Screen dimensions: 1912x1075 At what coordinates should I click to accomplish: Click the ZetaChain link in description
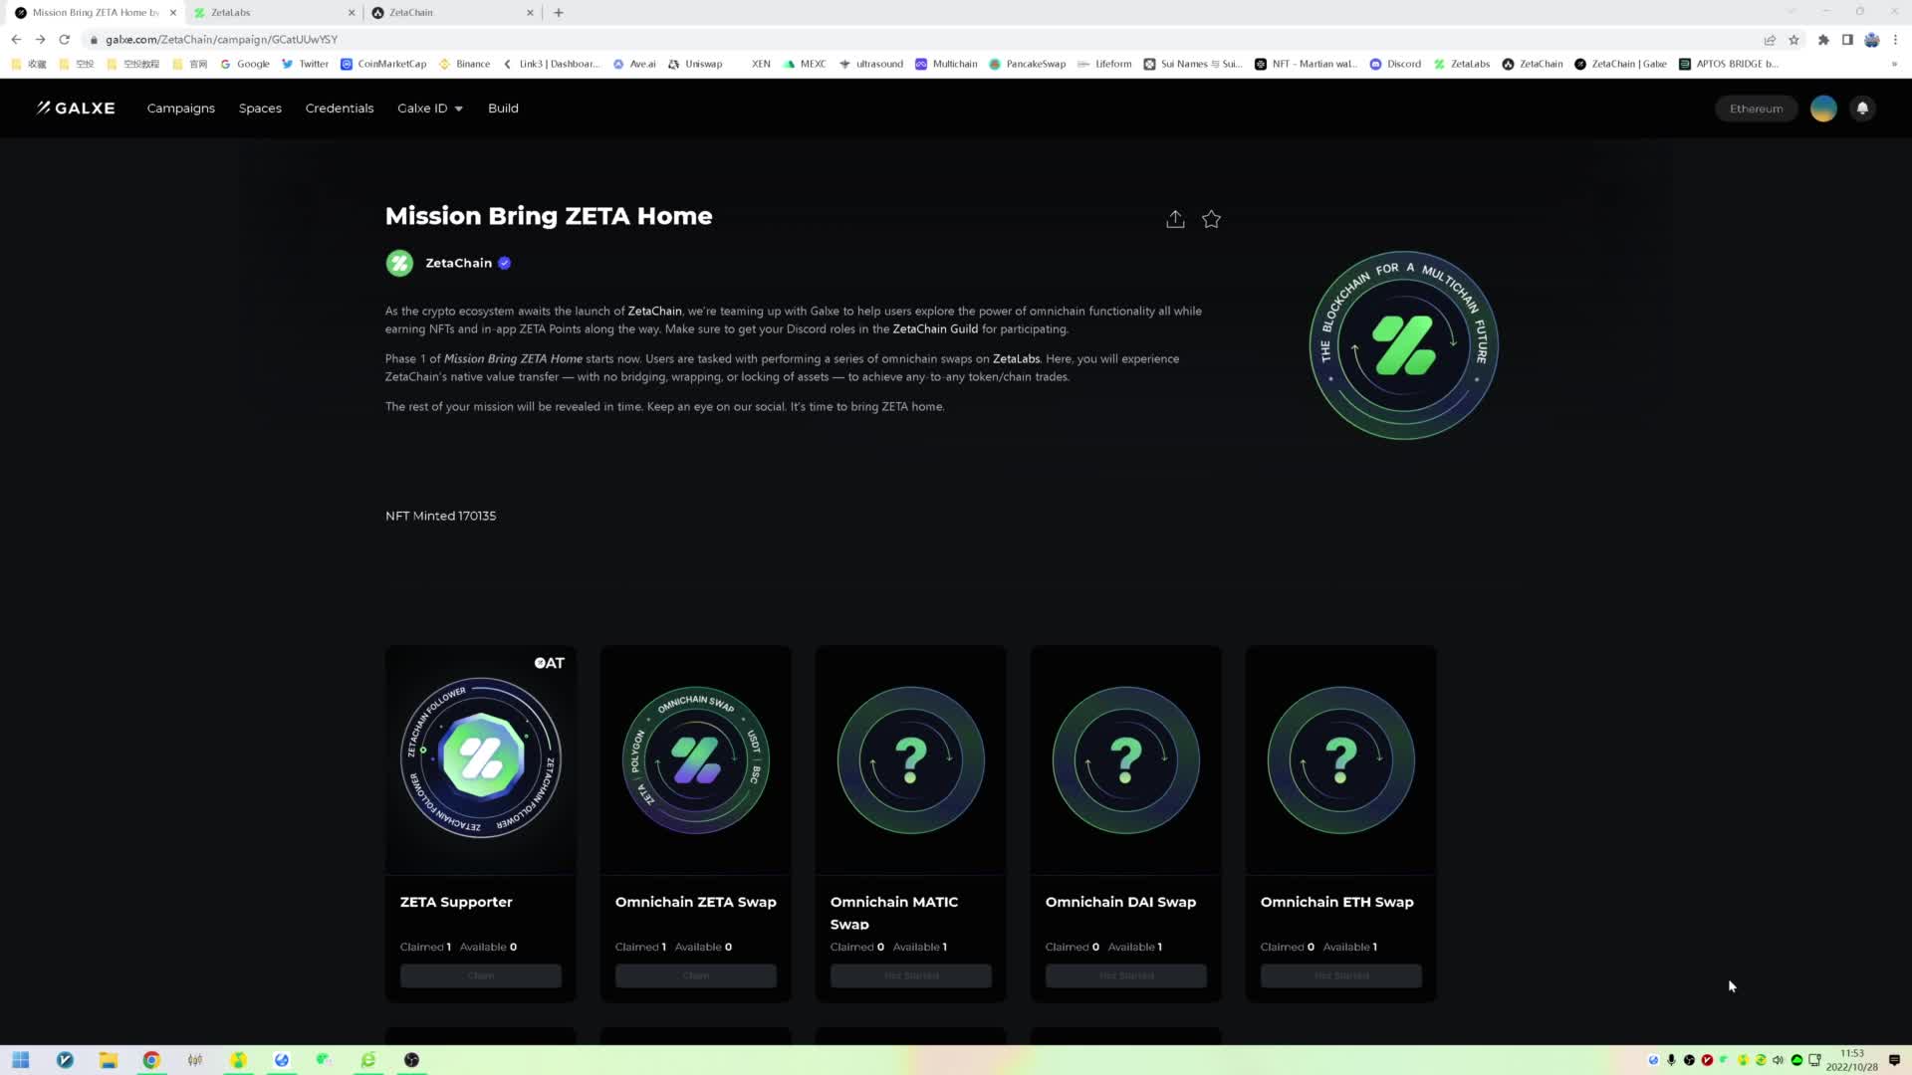[x=654, y=312]
